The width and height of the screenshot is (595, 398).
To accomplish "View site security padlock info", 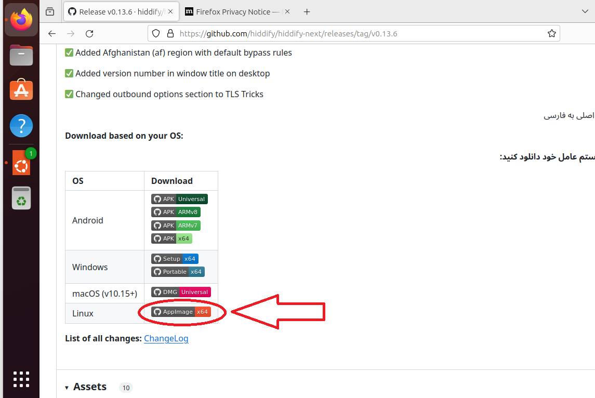I will pyautogui.click(x=171, y=34).
